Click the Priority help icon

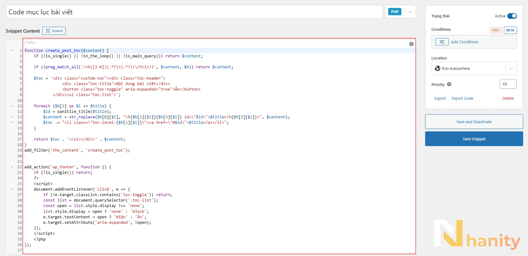(x=449, y=84)
